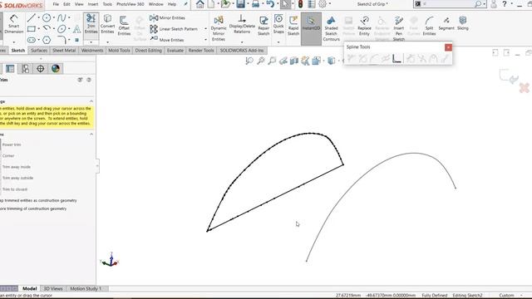Toggle keep trimmed entities as construction geometry

pos(38,200)
